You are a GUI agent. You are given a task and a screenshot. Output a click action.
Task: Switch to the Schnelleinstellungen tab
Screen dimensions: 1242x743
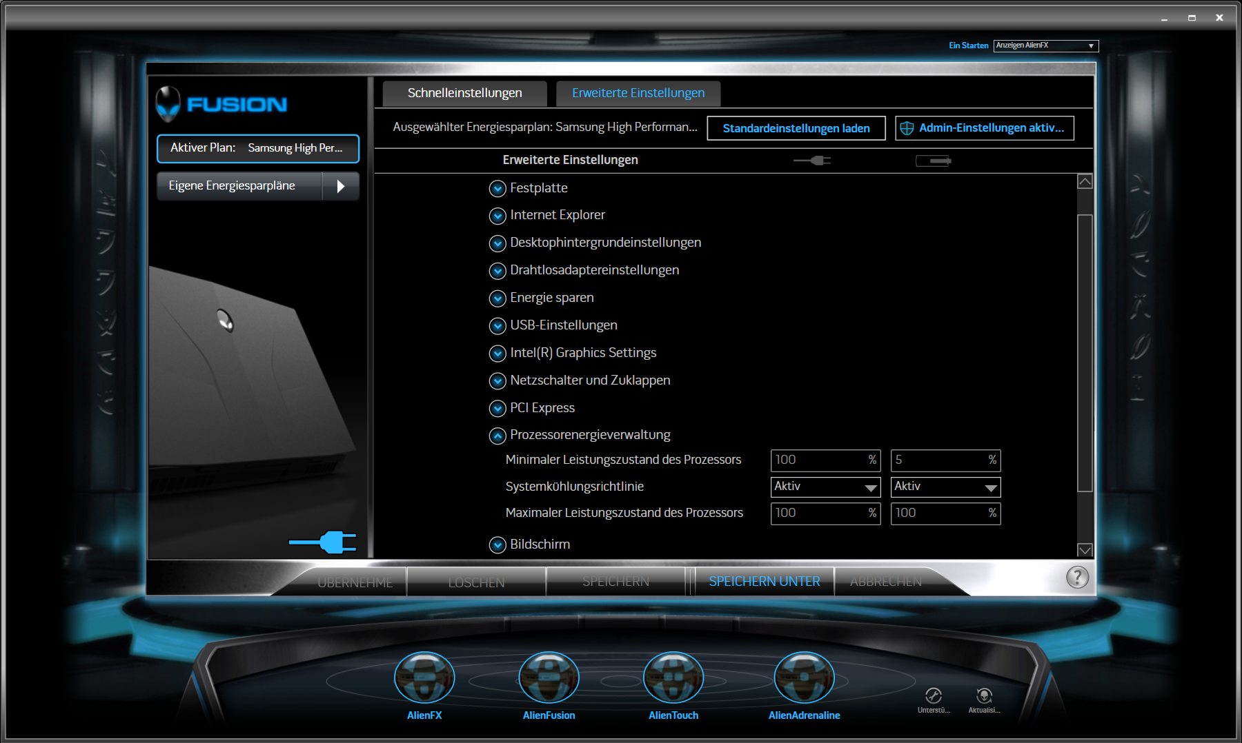(464, 93)
